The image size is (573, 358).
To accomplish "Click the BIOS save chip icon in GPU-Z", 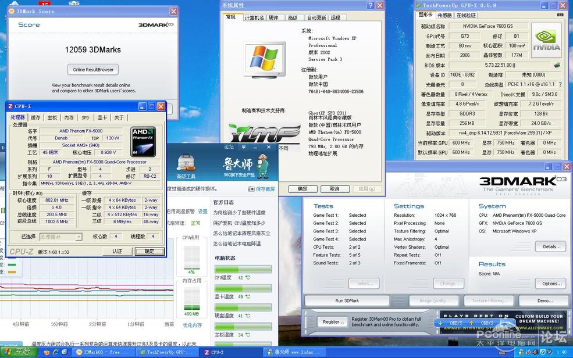I will click(x=557, y=65).
